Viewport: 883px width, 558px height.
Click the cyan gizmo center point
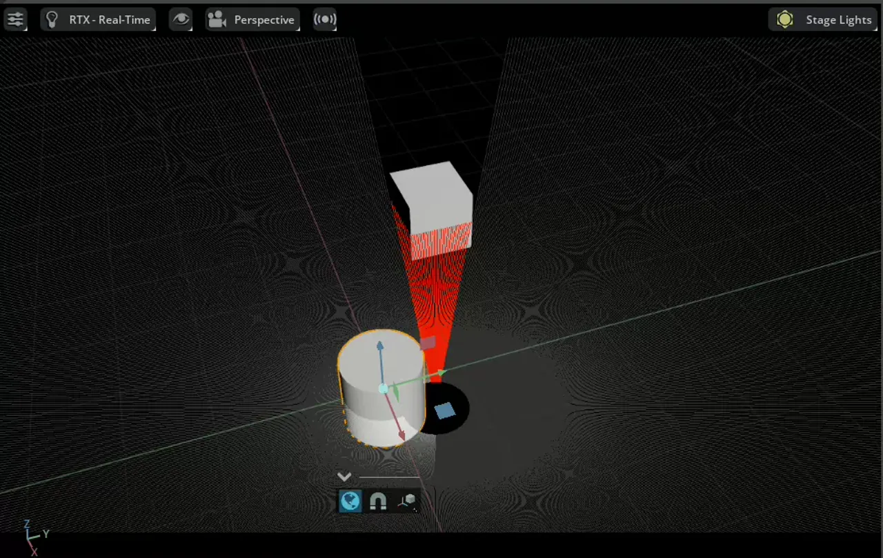(384, 389)
